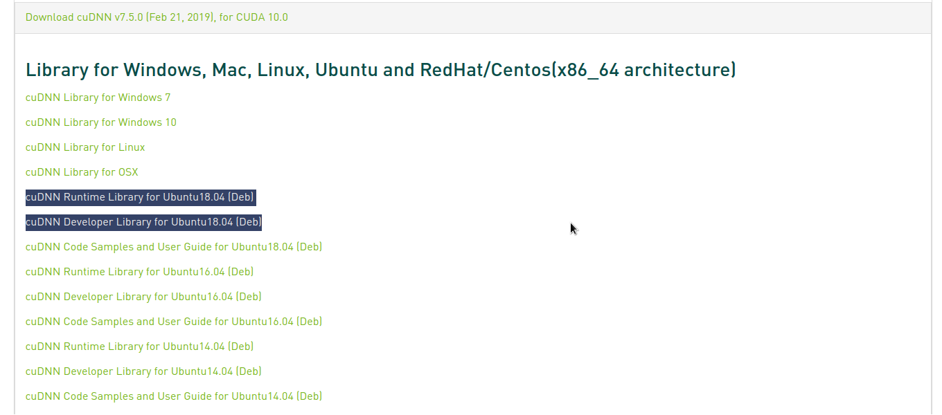The width and height of the screenshot is (942, 415).
Task: Open cuDNN Library for Windows 7 link
Action: point(98,98)
